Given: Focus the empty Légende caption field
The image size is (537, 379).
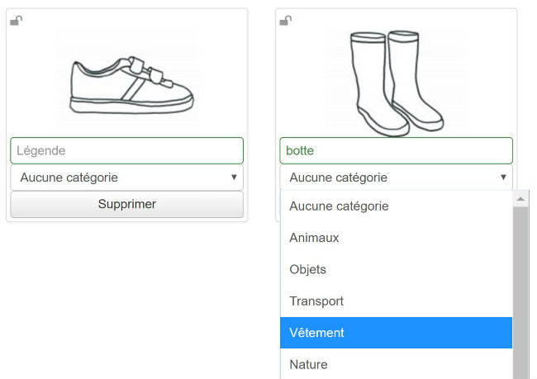Looking at the screenshot, I should click(126, 151).
